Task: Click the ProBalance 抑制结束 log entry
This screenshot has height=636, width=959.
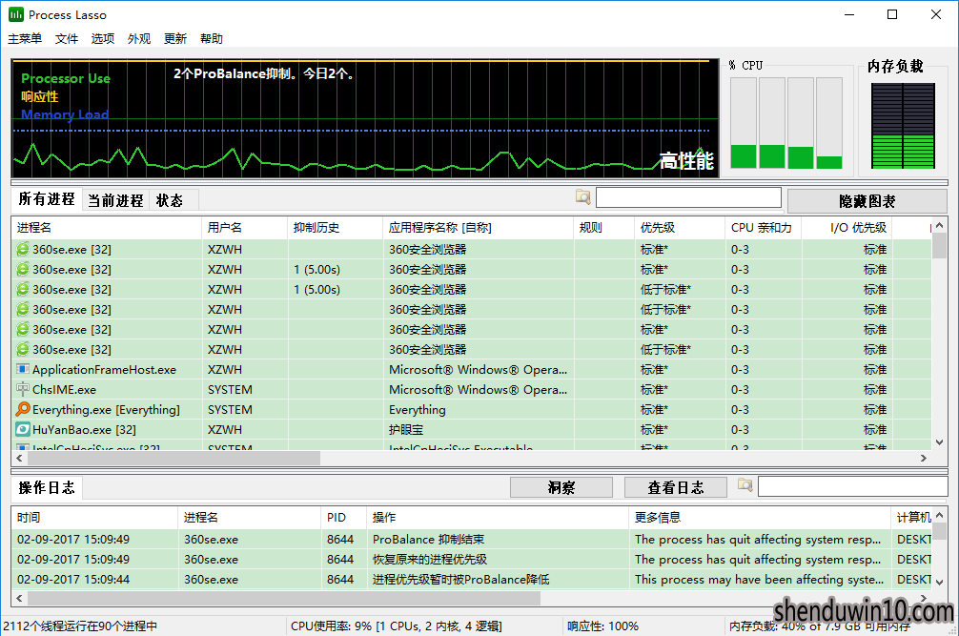Action: pyautogui.click(x=429, y=540)
